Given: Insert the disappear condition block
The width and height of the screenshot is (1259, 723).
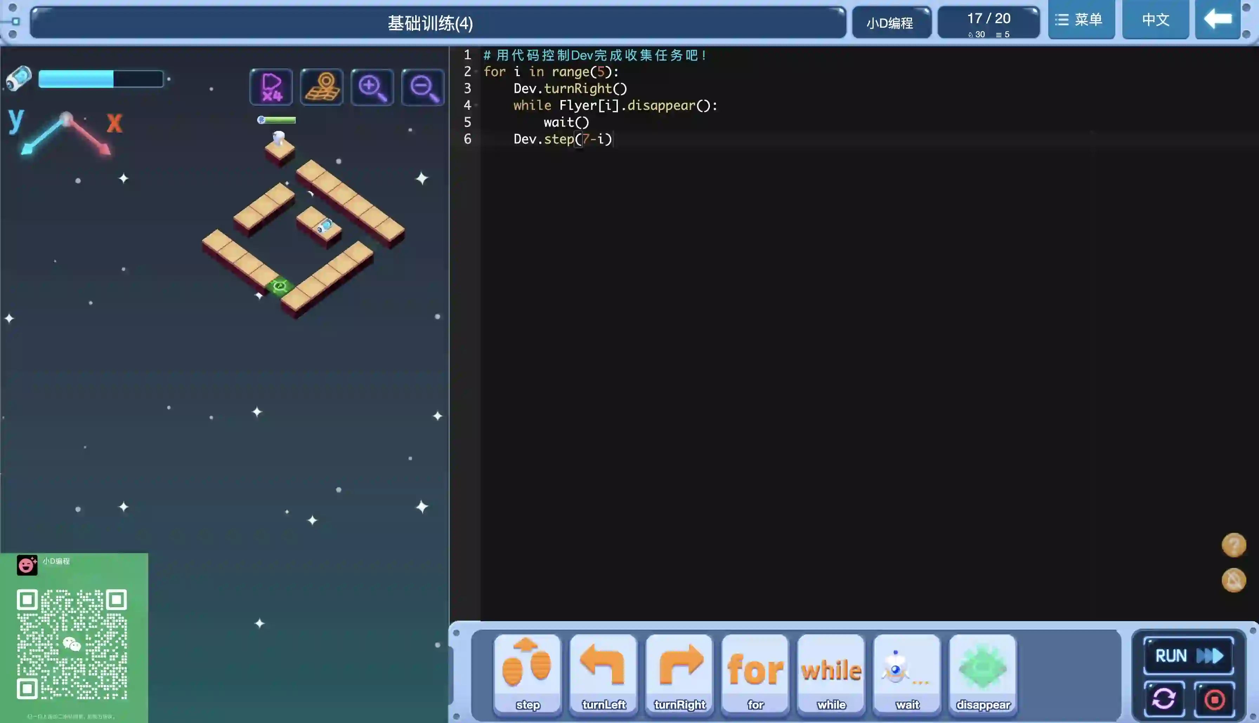Looking at the screenshot, I should click(983, 673).
